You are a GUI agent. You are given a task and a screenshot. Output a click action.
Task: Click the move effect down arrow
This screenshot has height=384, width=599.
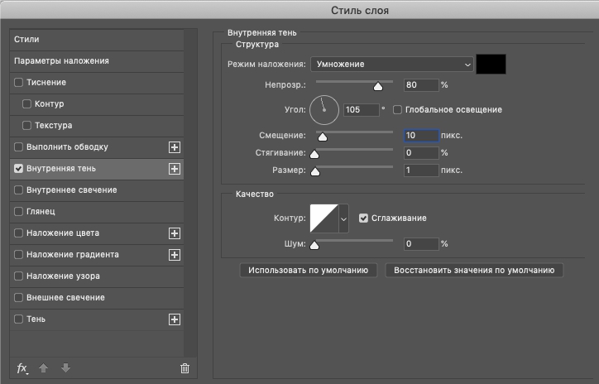tap(65, 368)
